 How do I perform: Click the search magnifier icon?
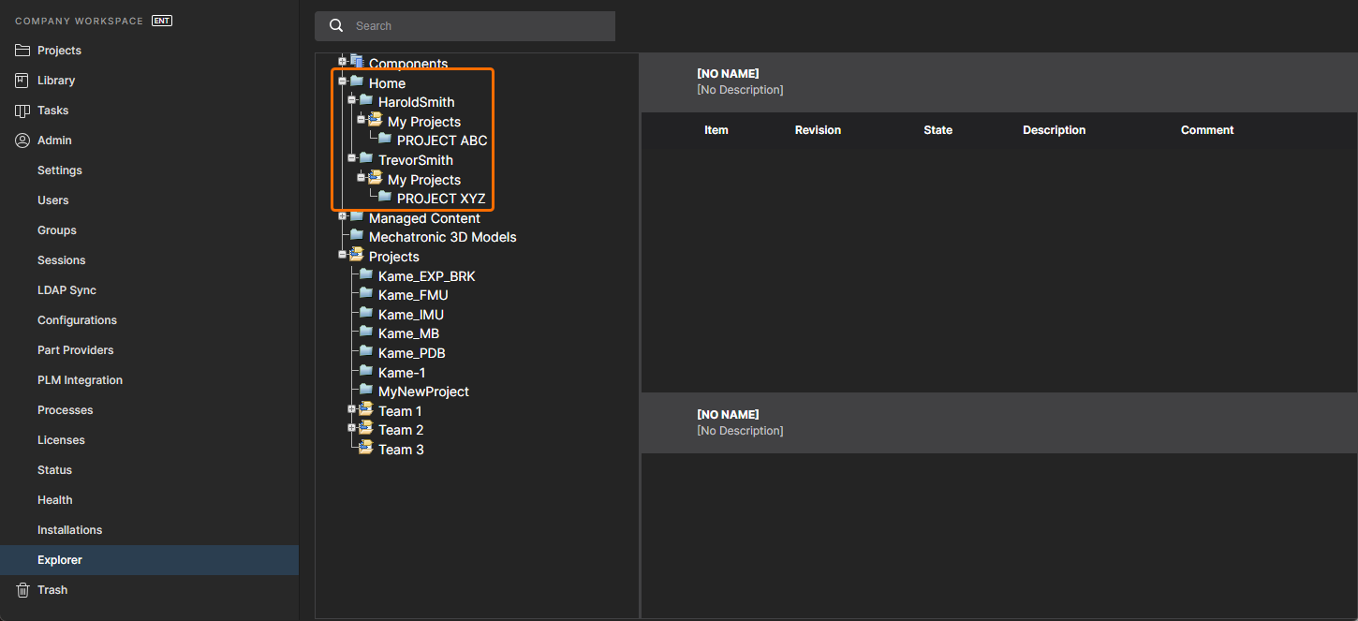[x=337, y=26]
